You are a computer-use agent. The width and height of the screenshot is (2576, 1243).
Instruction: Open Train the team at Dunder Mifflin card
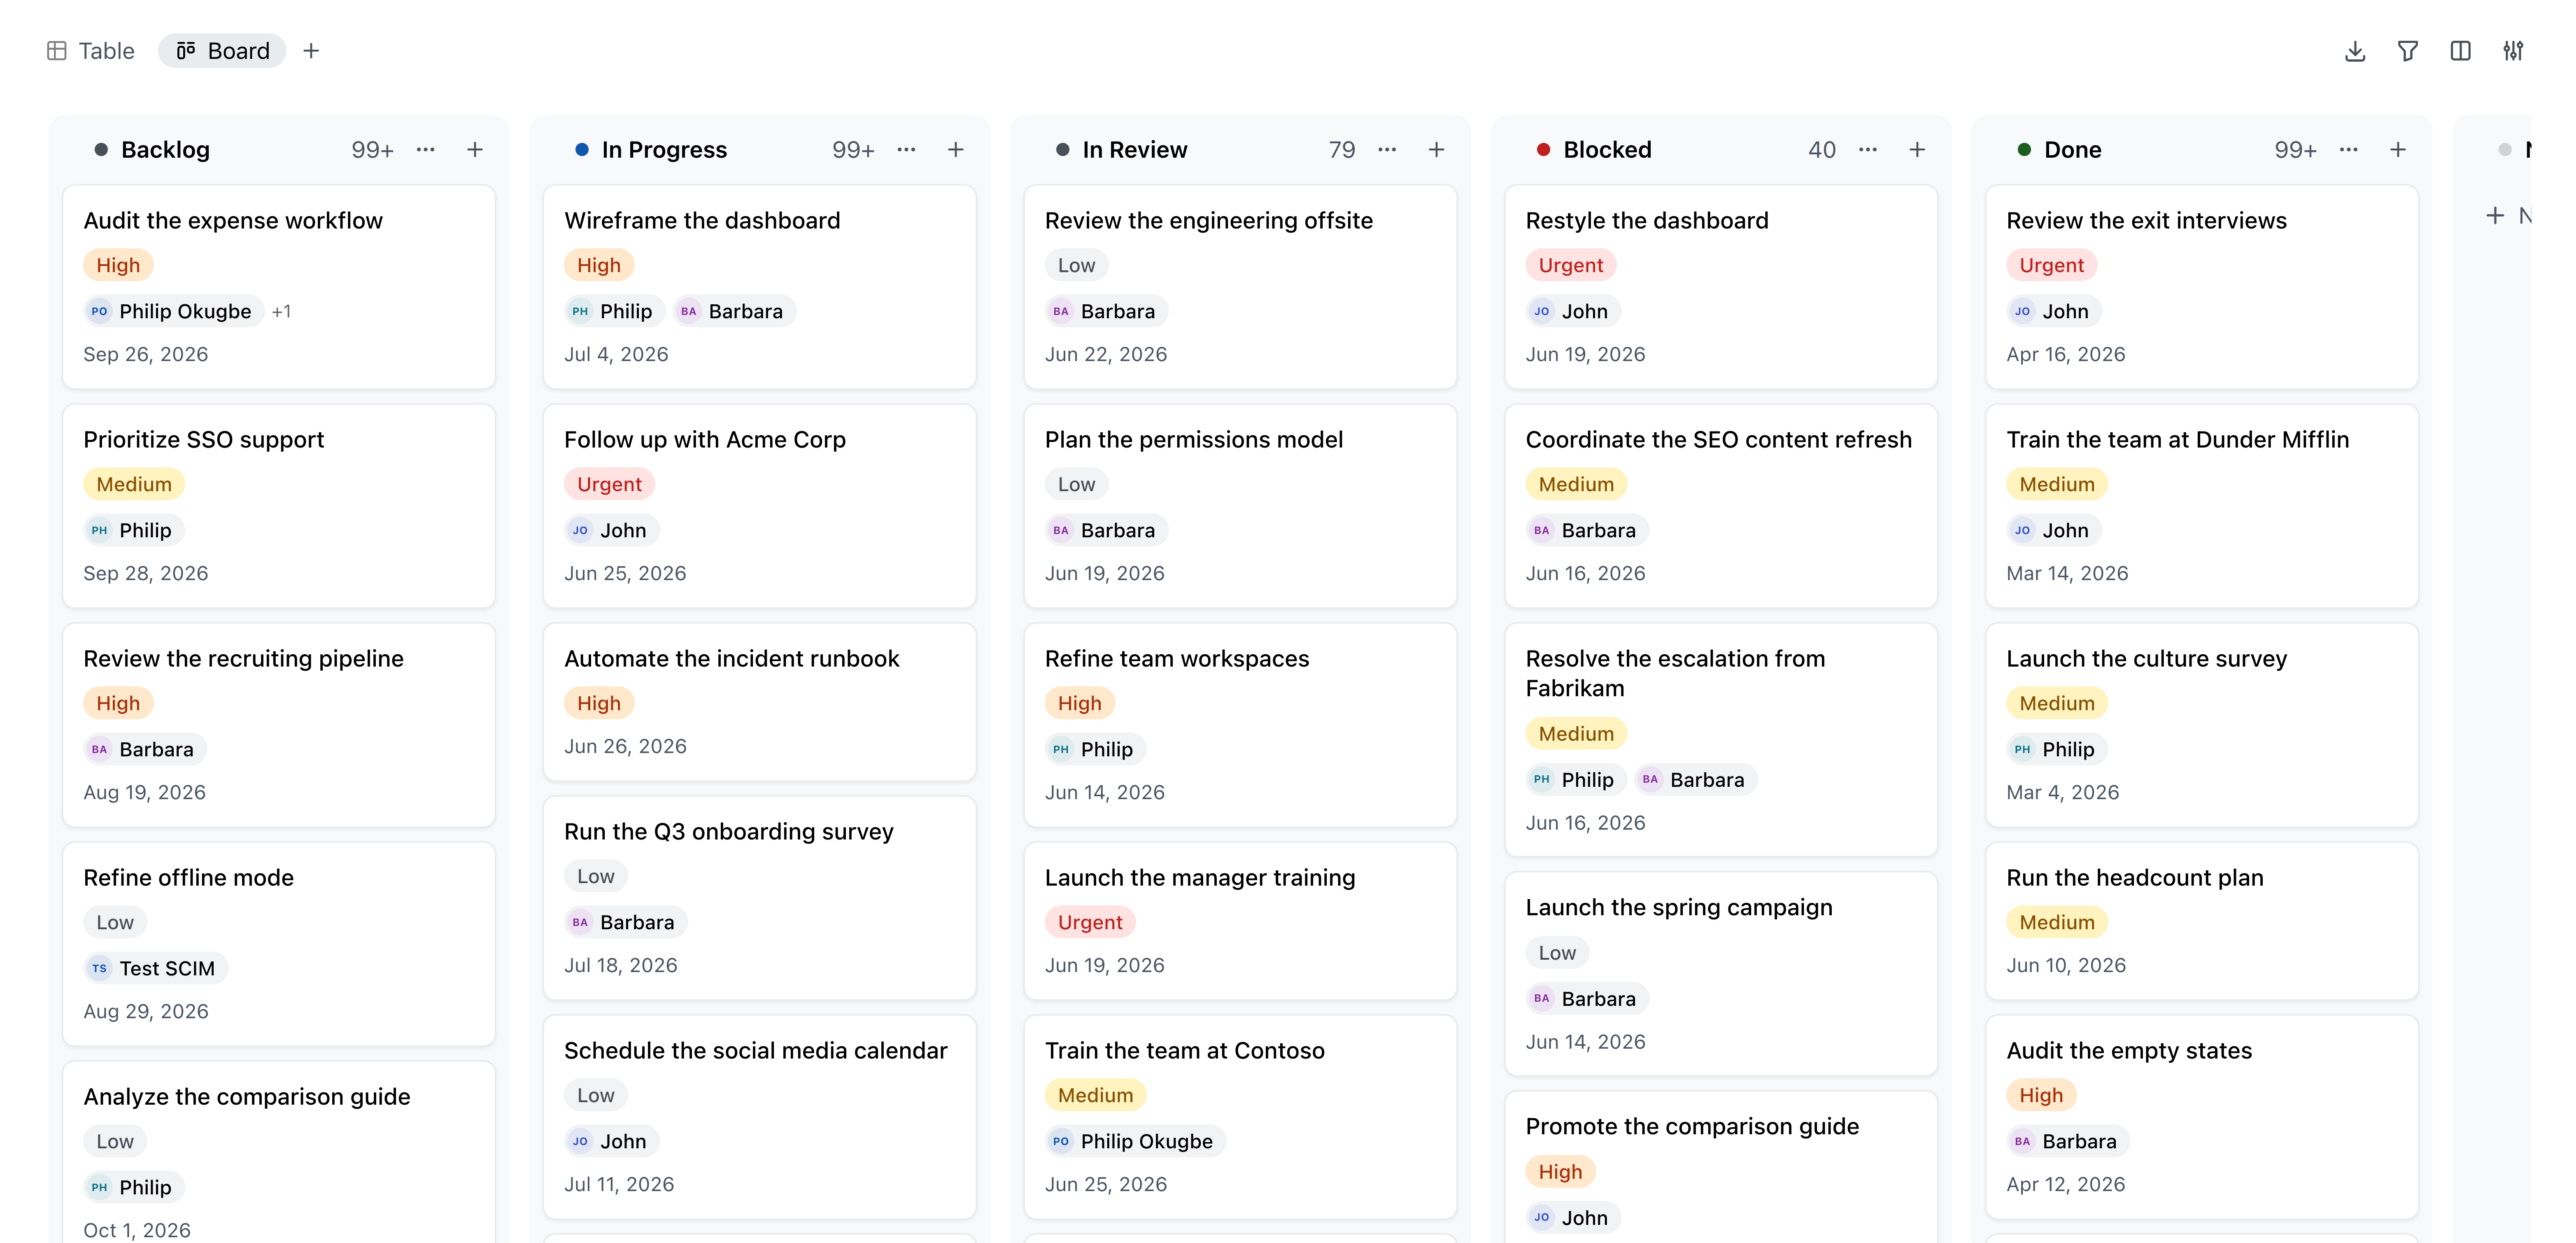(2202, 506)
